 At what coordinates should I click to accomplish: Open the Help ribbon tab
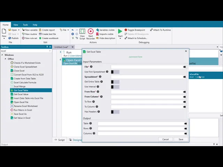tap(35, 25)
